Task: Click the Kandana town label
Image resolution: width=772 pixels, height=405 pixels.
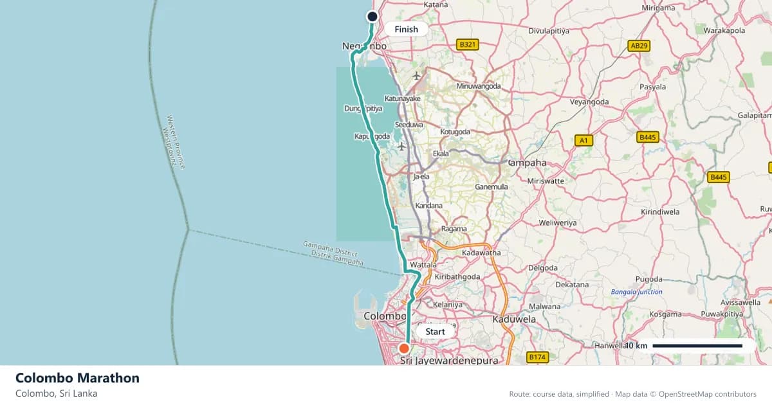Action: (429, 206)
